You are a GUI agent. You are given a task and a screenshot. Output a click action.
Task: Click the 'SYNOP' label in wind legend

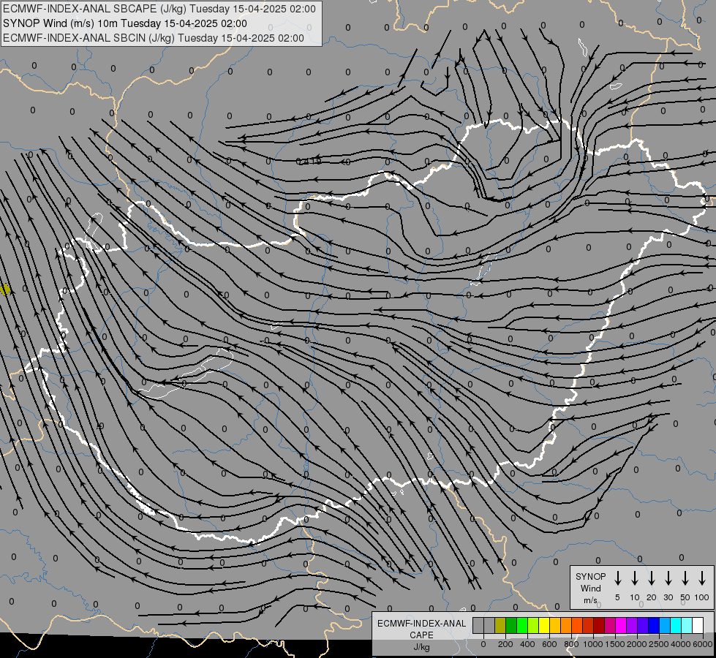coord(590,576)
